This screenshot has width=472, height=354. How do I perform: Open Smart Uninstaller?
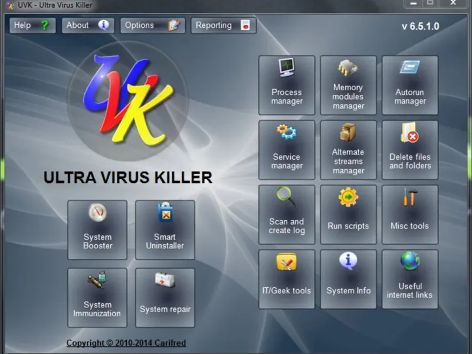165,230
